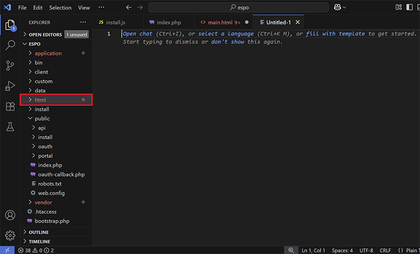The height and width of the screenshot is (254, 420).
Task: Switch to the index.php tab
Action: tap(168, 22)
